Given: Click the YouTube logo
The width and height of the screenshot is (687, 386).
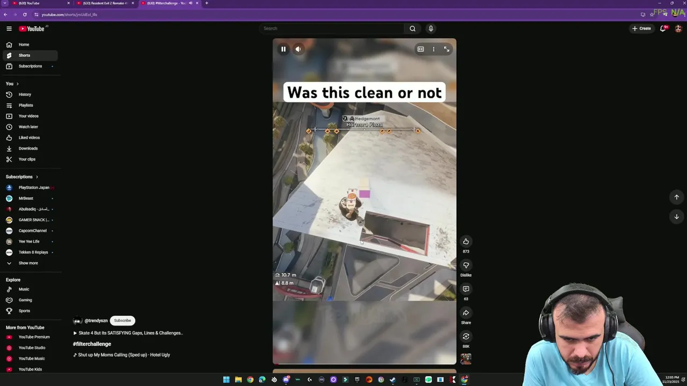Looking at the screenshot, I should click(32, 28).
